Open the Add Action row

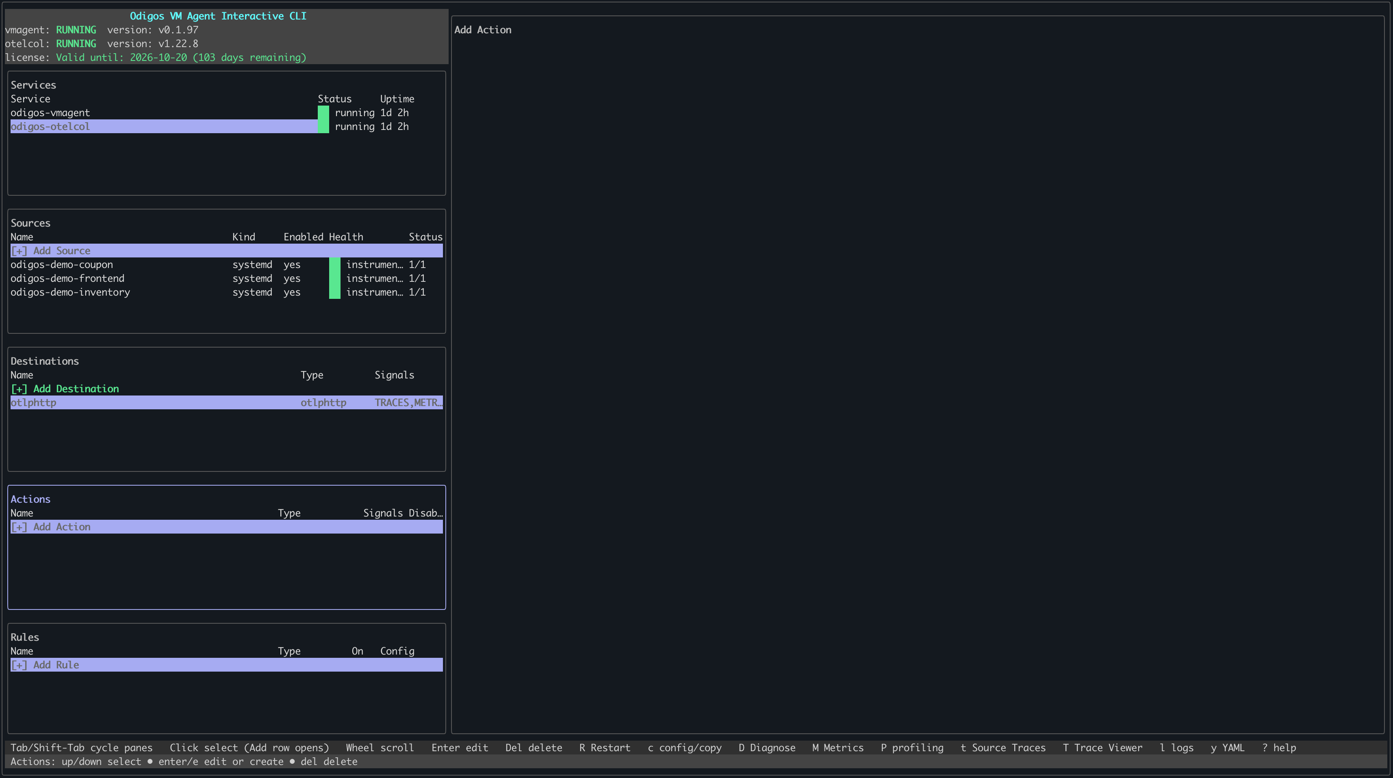[x=227, y=527]
